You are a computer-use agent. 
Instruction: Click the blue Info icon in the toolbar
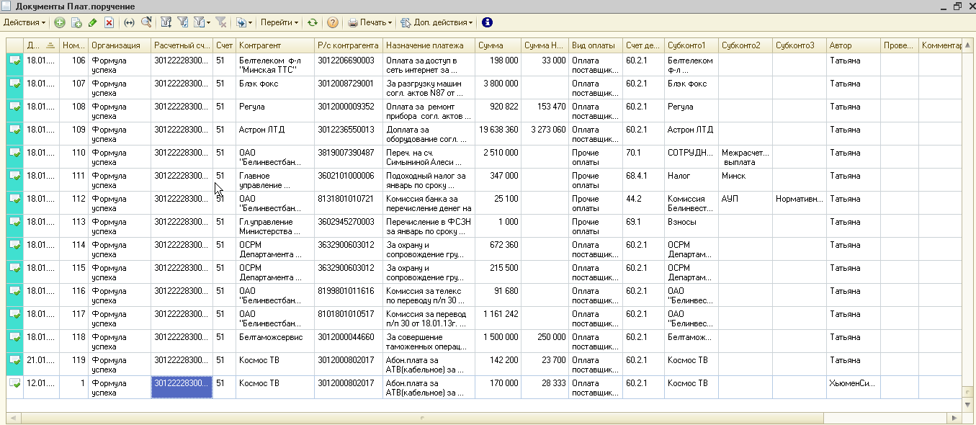[487, 22]
